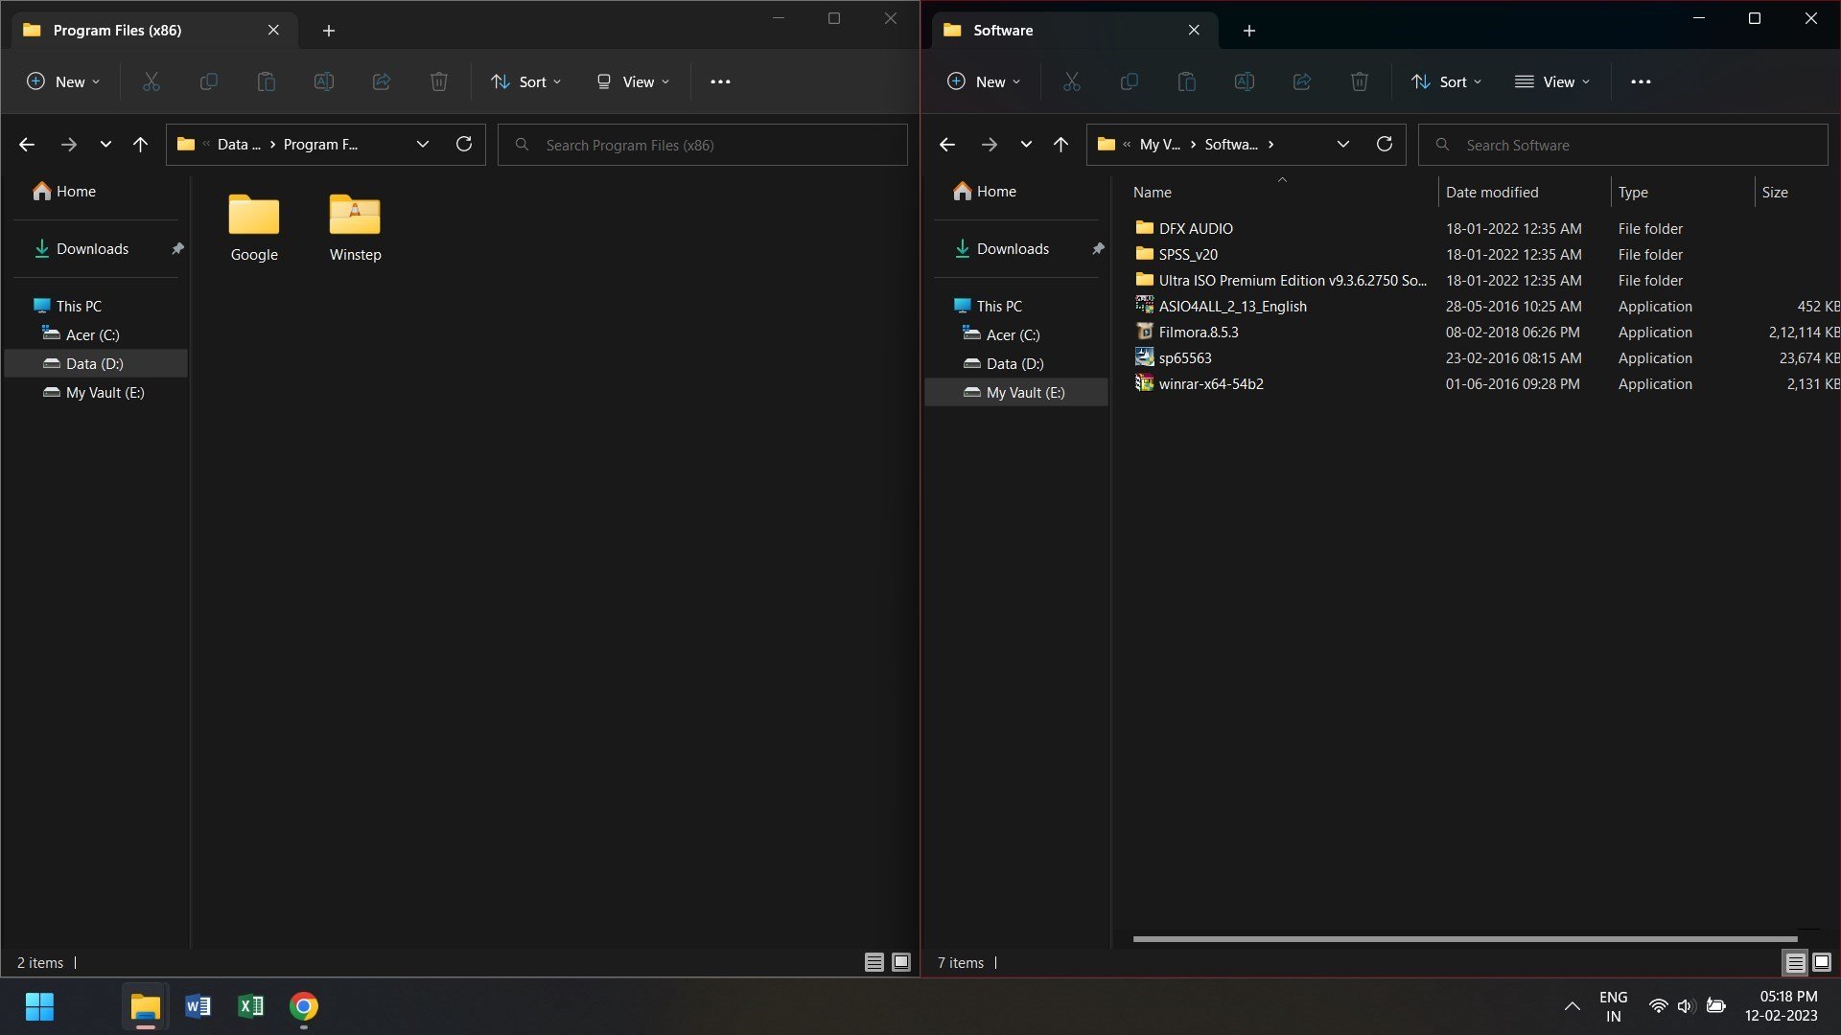Click Delete trash icon in Software window
Image resolution: width=1841 pixels, height=1035 pixels.
tap(1360, 82)
